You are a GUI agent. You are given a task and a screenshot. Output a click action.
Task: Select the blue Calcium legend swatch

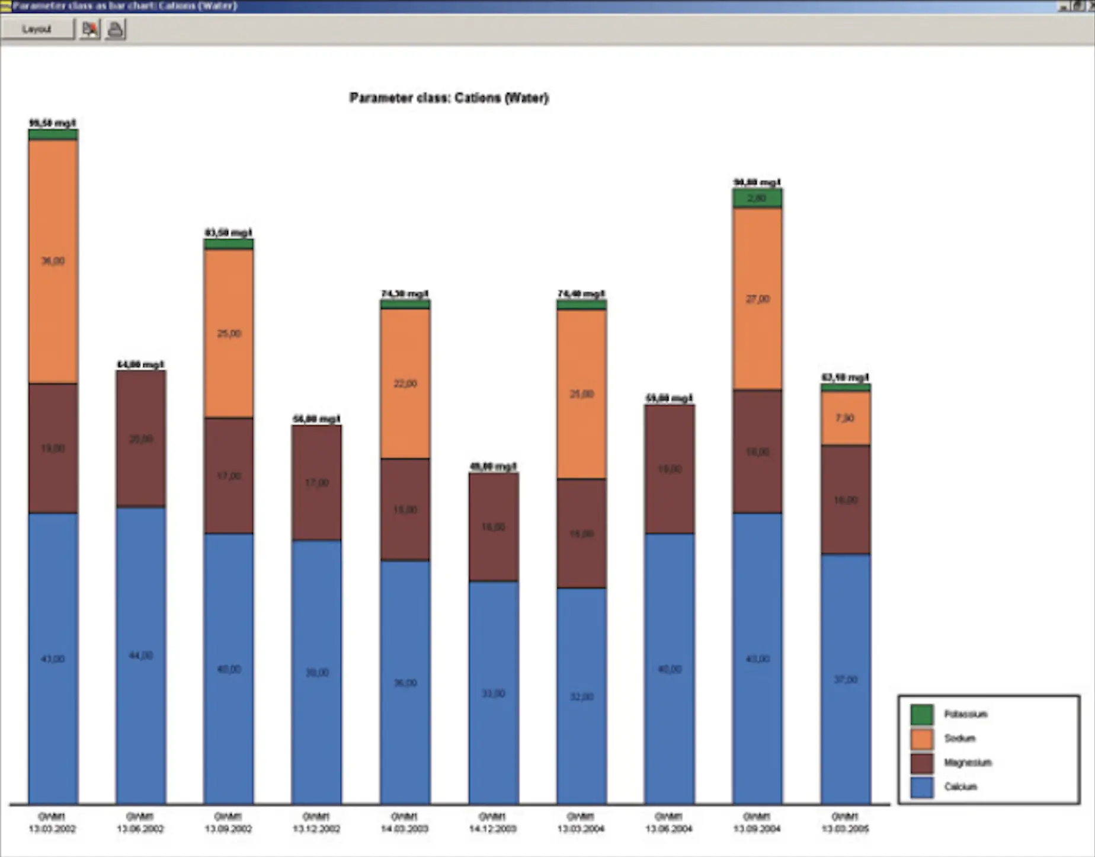[x=922, y=787]
